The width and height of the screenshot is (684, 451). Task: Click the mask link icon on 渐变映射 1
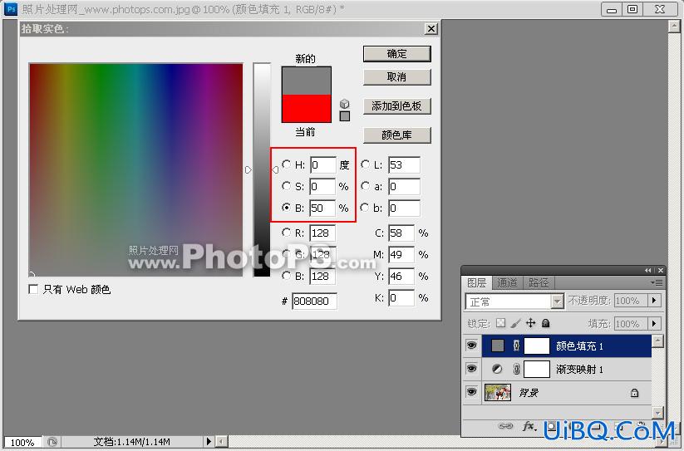[x=516, y=369]
